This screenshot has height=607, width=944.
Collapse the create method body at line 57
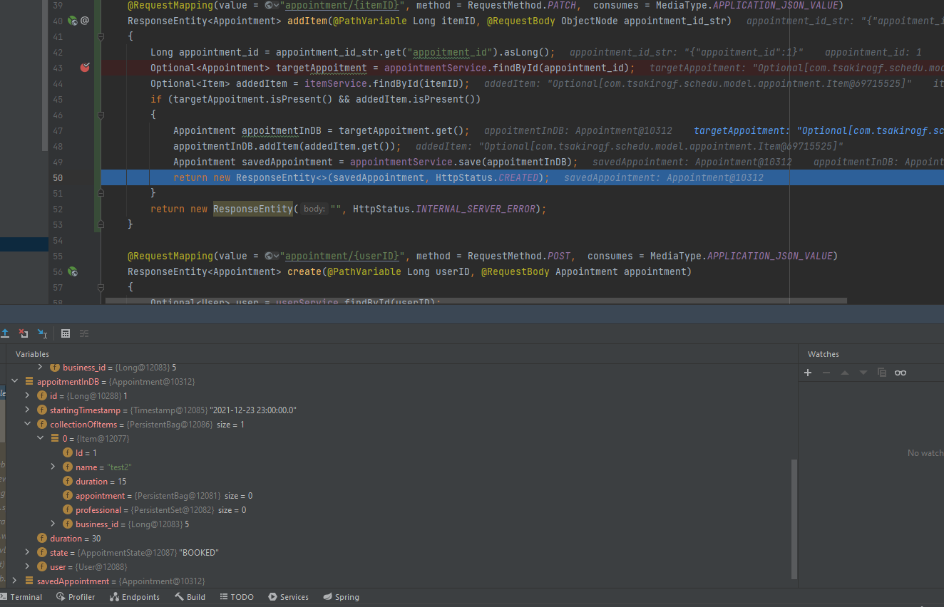pyautogui.click(x=101, y=287)
